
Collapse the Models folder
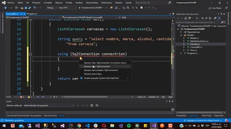(x=181, y=35)
